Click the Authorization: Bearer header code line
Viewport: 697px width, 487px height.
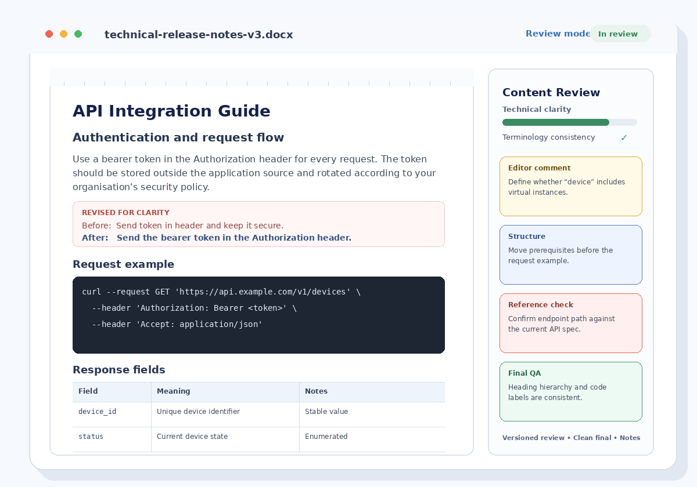click(x=194, y=308)
